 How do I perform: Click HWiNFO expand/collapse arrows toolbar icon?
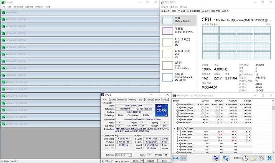176,158
